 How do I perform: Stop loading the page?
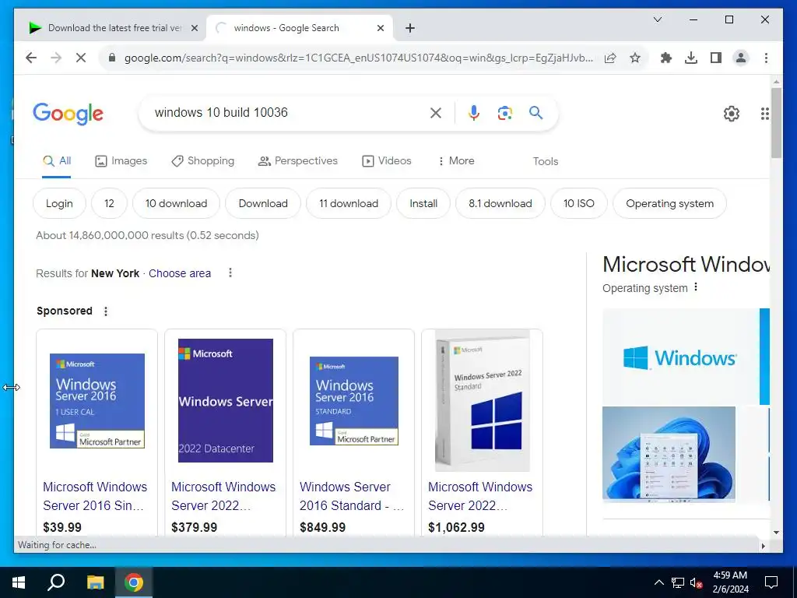click(81, 58)
